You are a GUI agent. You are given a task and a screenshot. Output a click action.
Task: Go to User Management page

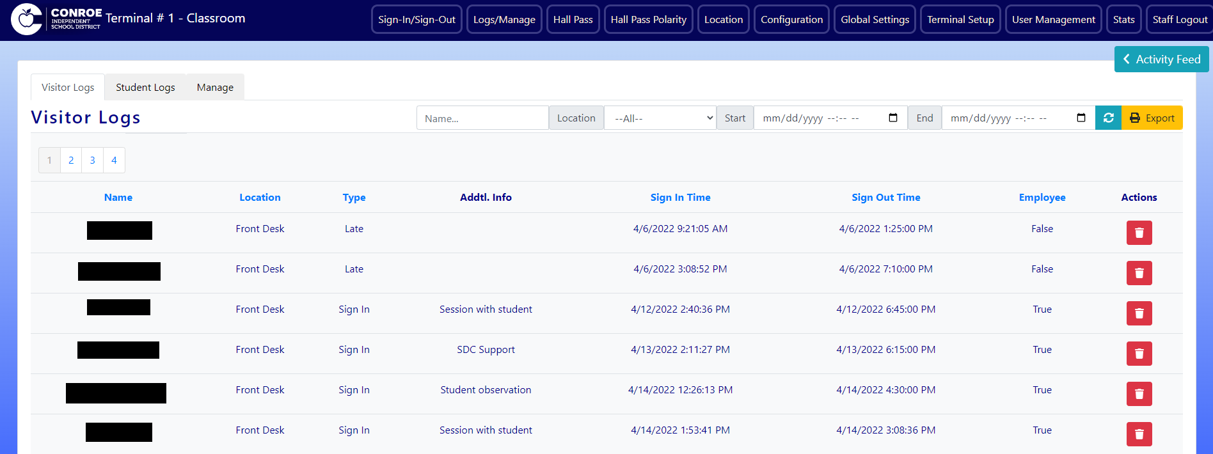(x=1053, y=20)
